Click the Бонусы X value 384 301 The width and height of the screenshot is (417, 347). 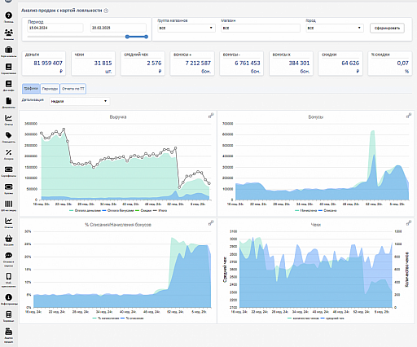tap(299, 64)
